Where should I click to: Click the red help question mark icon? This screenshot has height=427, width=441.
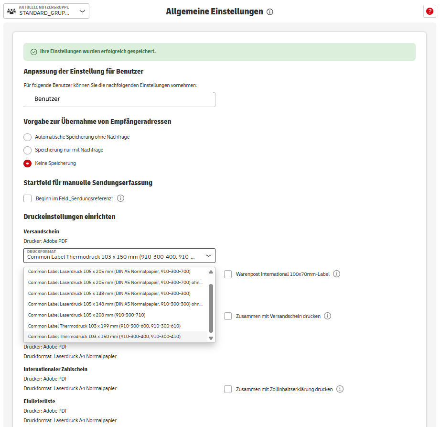click(x=429, y=11)
